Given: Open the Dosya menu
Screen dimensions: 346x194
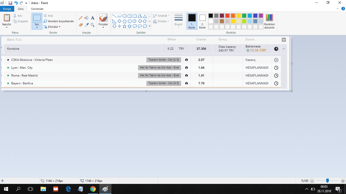Looking at the screenshot, I should coord(7,9).
